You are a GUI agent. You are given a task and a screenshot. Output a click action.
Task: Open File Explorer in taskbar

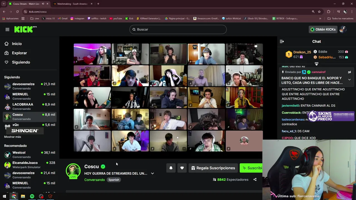point(23,196)
